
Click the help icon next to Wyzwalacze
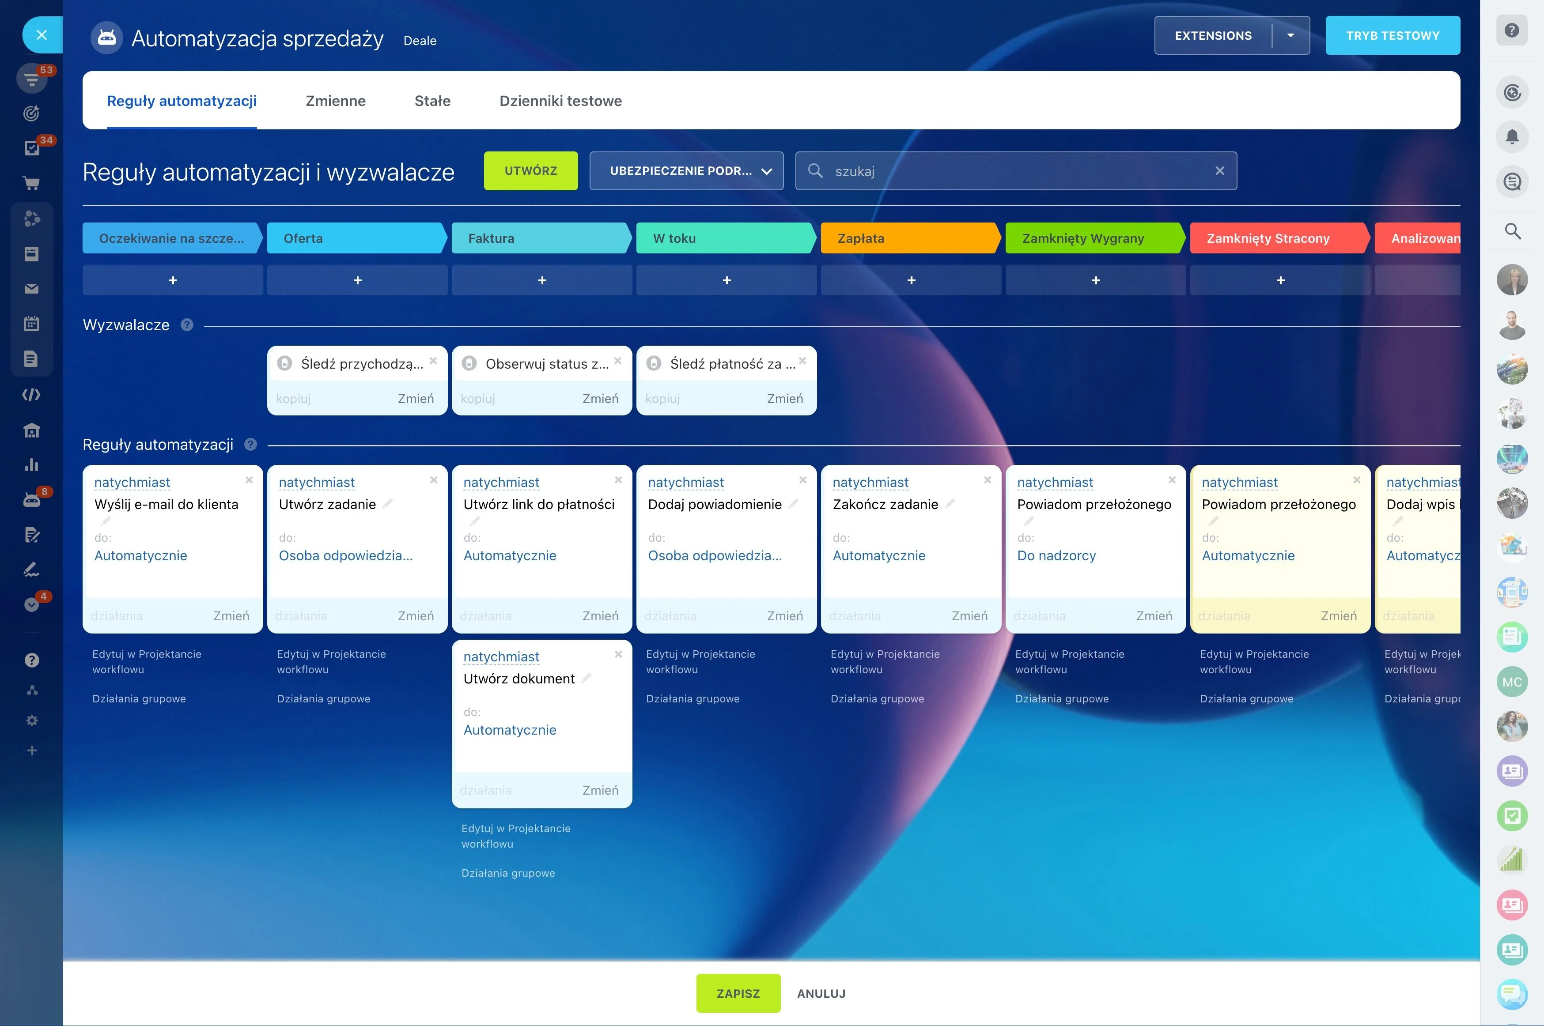pos(187,324)
